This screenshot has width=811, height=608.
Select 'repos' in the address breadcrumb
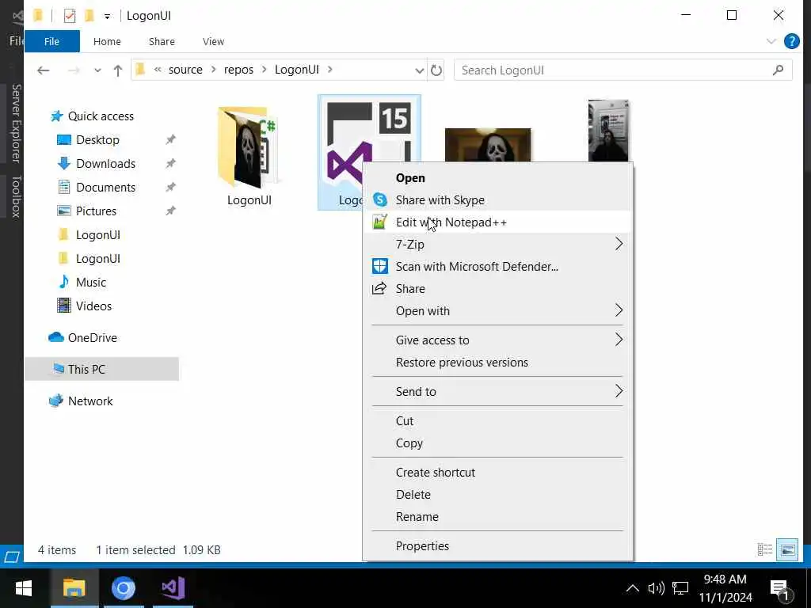pos(238,70)
